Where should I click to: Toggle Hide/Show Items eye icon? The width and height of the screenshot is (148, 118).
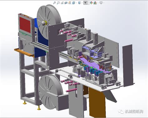(85, 3)
